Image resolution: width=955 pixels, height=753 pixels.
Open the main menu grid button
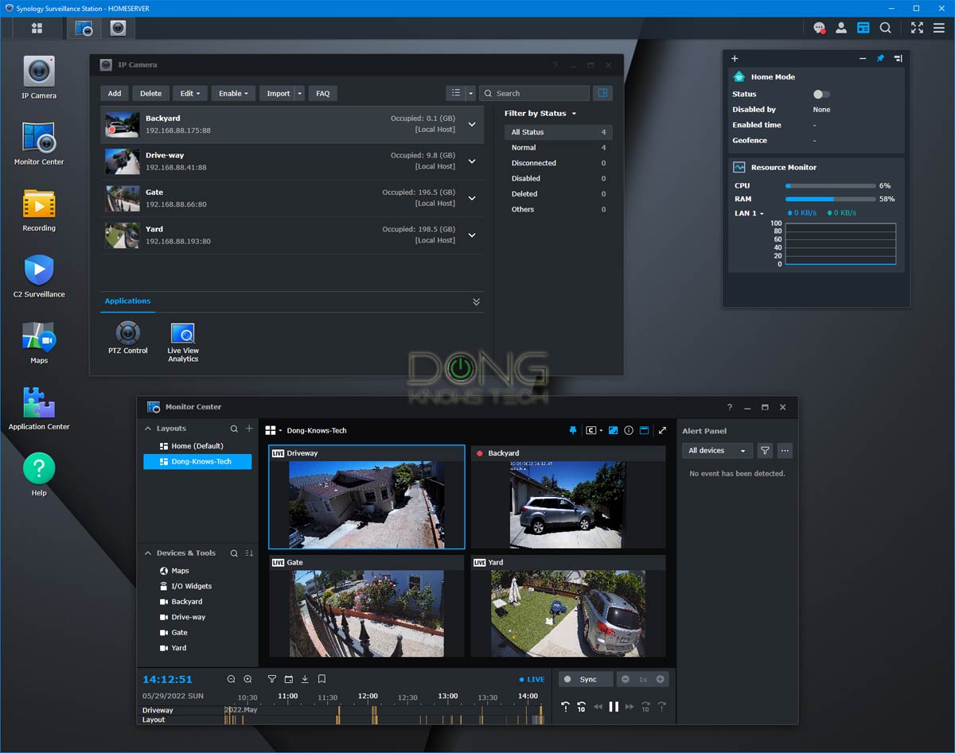tap(37, 28)
